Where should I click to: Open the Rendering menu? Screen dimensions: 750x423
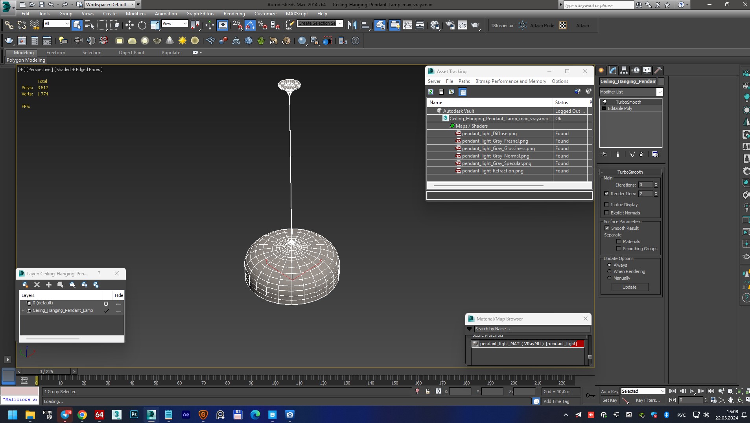click(x=234, y=14)
